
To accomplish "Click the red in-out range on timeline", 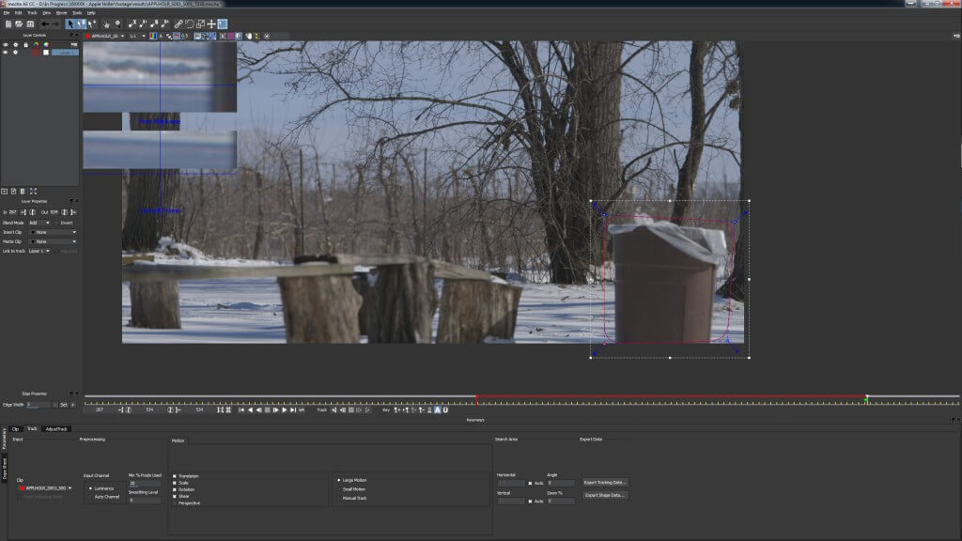I will [x=669, y=396].
